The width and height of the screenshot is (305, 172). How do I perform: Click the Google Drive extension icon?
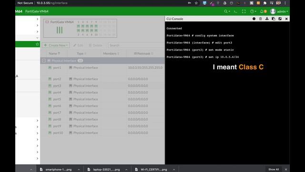click(224, 3)
